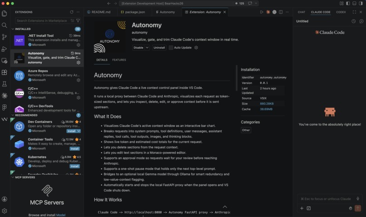
Task: Open Claude Code session history clock
Action: [x=354, y=21]
